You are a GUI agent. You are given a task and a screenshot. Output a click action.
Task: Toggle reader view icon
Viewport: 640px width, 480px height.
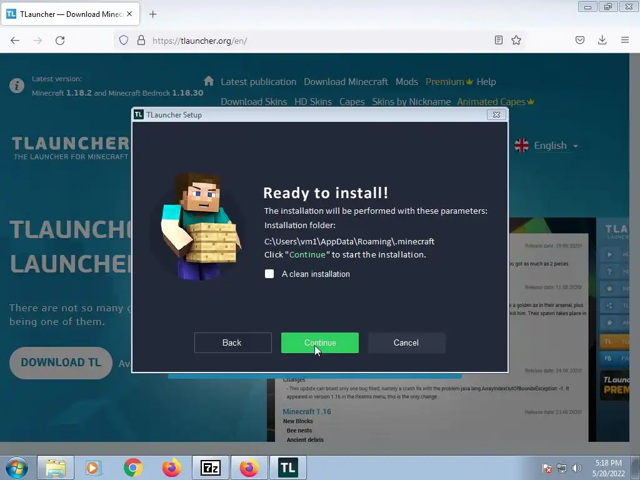point(498,40)
